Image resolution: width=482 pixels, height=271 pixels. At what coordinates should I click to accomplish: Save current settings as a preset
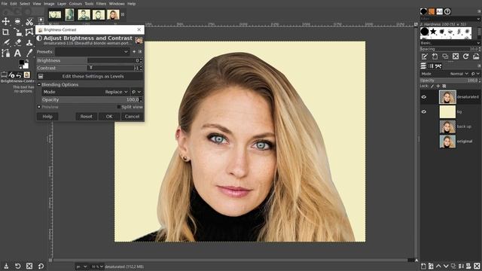134,52
